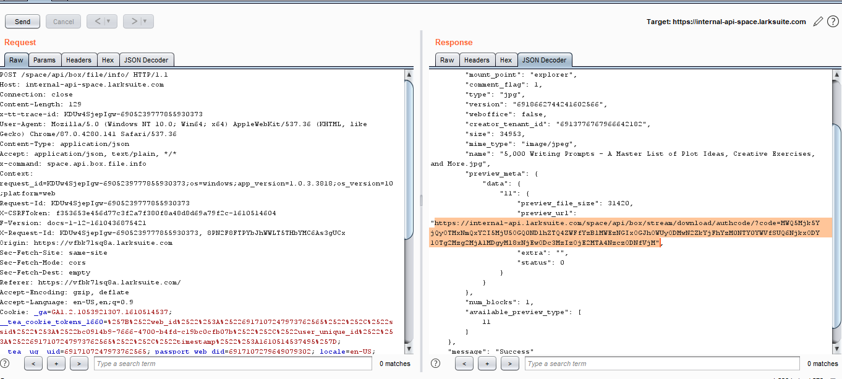Switch to the request Params tab

(44, 60)
